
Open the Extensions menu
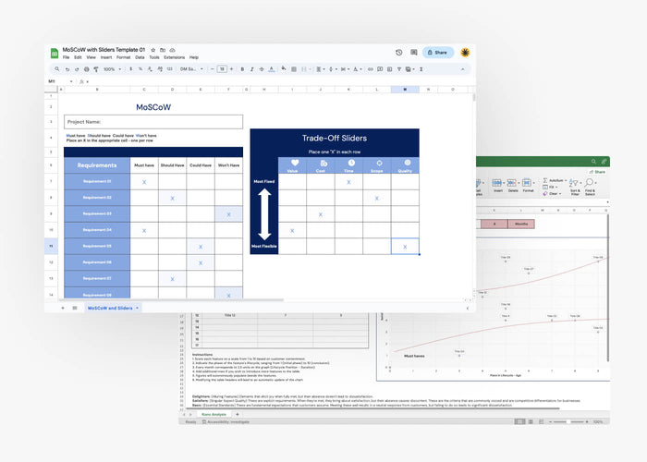coord(174,57)
